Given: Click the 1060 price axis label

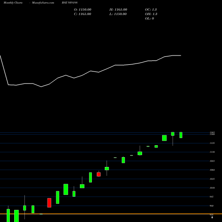Looking at the screenshot, I should (x=212, y=170).
